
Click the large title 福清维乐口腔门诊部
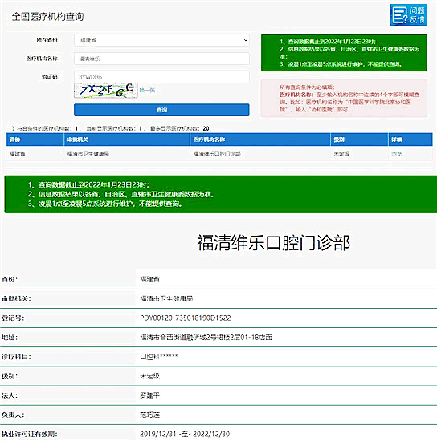[x=273, y=242]
